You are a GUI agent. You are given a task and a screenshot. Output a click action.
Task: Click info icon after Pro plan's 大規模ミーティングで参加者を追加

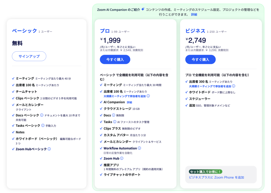(148, 96)
